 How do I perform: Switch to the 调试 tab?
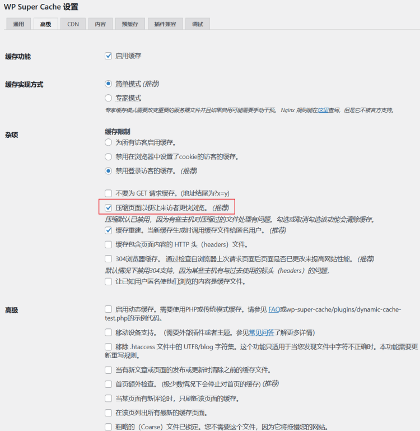[198, 24]
